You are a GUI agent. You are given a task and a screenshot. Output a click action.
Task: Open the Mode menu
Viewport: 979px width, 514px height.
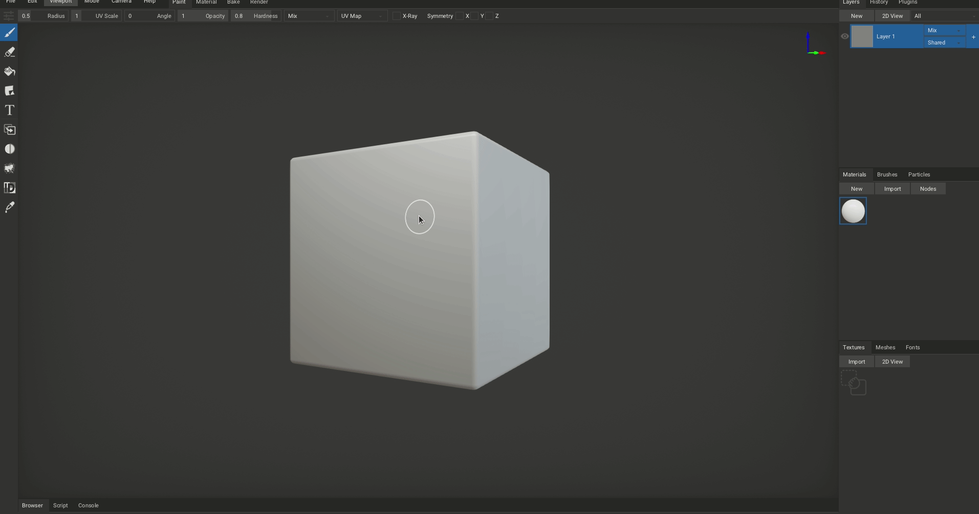click(92, 2)
